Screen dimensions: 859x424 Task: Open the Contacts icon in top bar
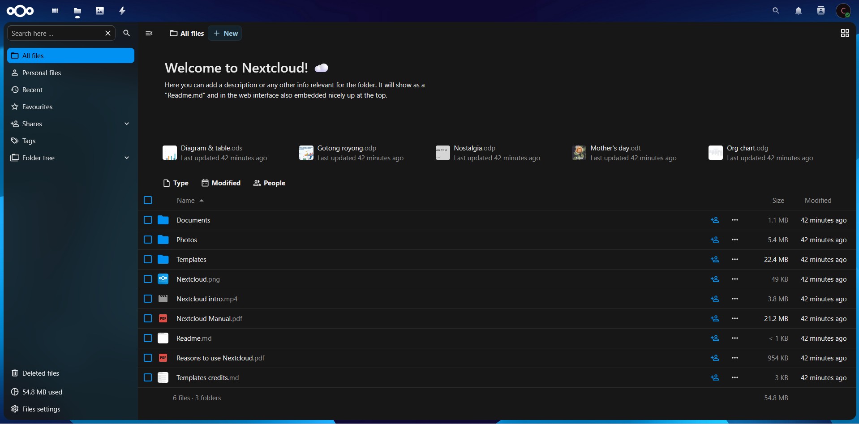(820, 10)
